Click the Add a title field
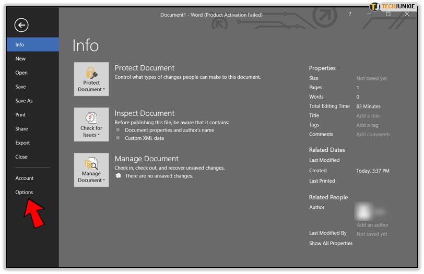The height and width of the screenshot is (274, 424). [x=368, y=116]
